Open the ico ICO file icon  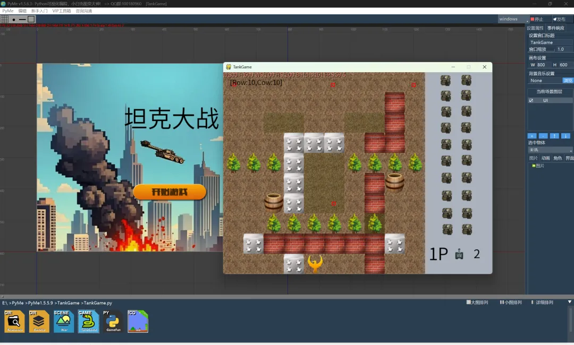(138, 321)
